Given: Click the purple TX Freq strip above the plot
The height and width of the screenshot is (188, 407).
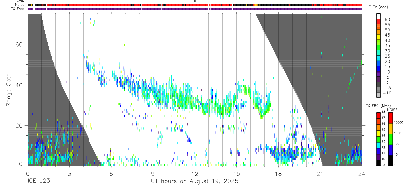Looking at the screenshot, I should click(x=195, y=9).
